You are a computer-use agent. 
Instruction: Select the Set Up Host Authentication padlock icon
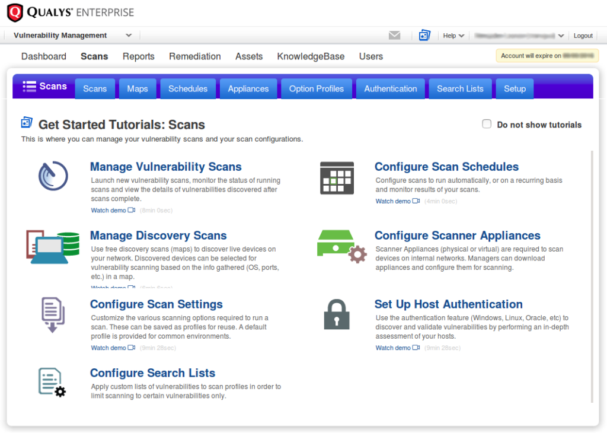click(x=337, y=314)
